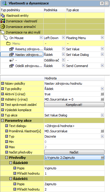110x192 pixels.
Task: Collapse the Předvolby section
Action: pyautogui.click(x=6, y=158)
